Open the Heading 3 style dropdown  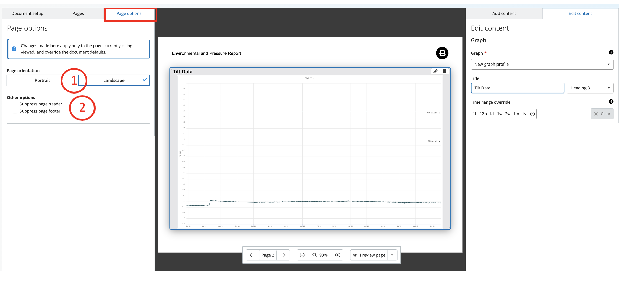[x=590, y=88]
